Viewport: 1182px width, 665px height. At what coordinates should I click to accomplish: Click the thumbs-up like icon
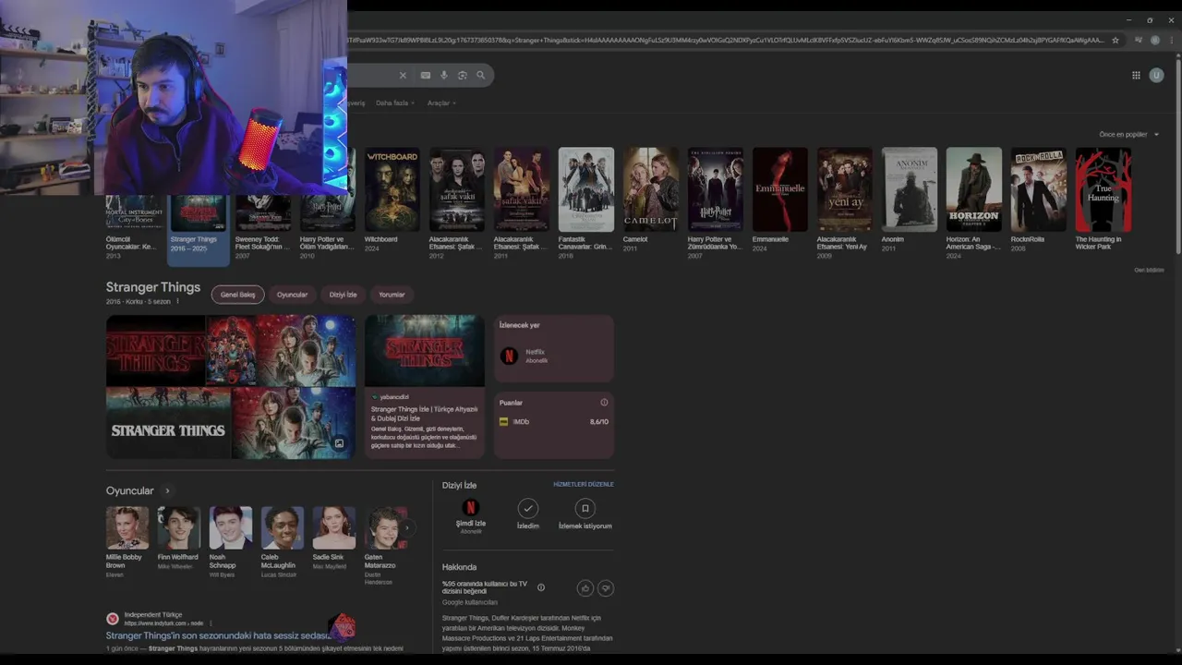[x=585, y=588]
